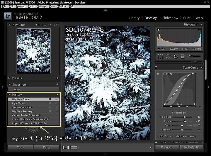
Task: Switch to the Print module
Action: pyautogui.click(x=187, y=18)
